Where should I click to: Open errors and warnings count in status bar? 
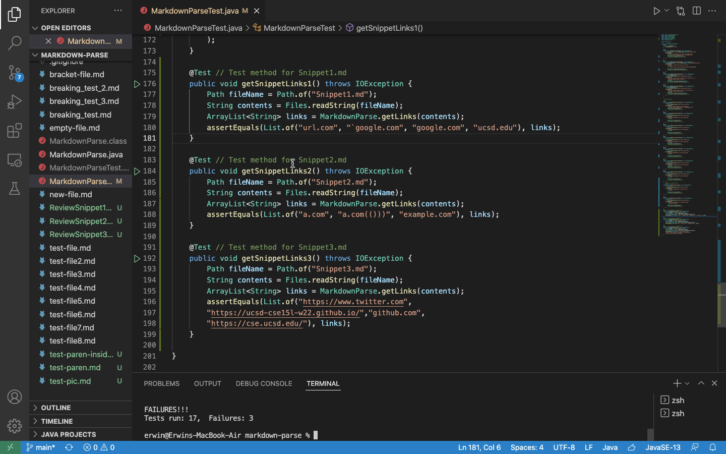99,447
